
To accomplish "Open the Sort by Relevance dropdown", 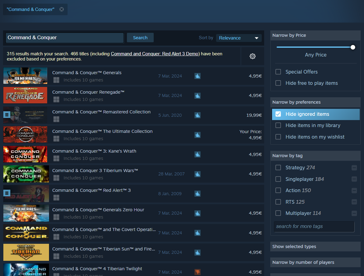I will [x=239, y=38].
